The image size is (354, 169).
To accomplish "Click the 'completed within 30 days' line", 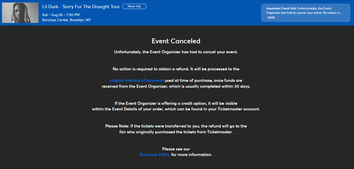I will [x=176, y=86].
